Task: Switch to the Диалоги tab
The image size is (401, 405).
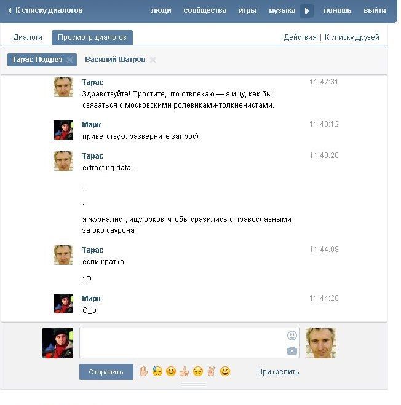Action: (x=28, y=37)
